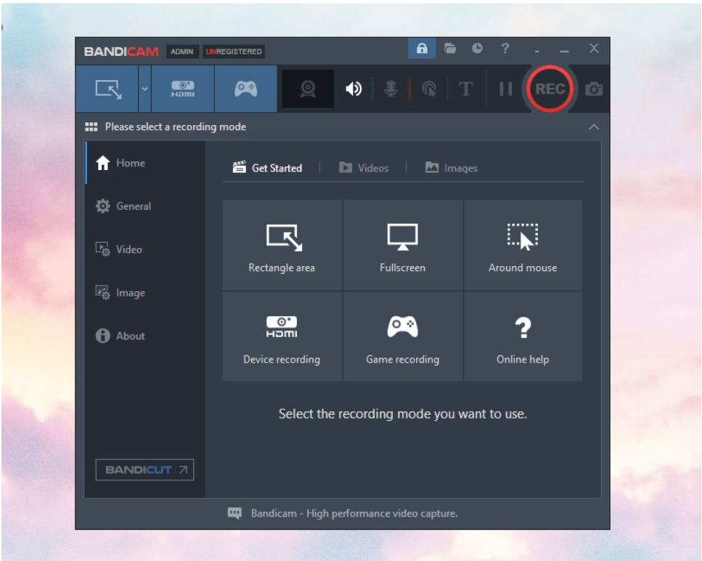The width and height of the screenshot is (702, 561).
Task: Toggle speaker sound recording icon
Action: click(354, 89)
